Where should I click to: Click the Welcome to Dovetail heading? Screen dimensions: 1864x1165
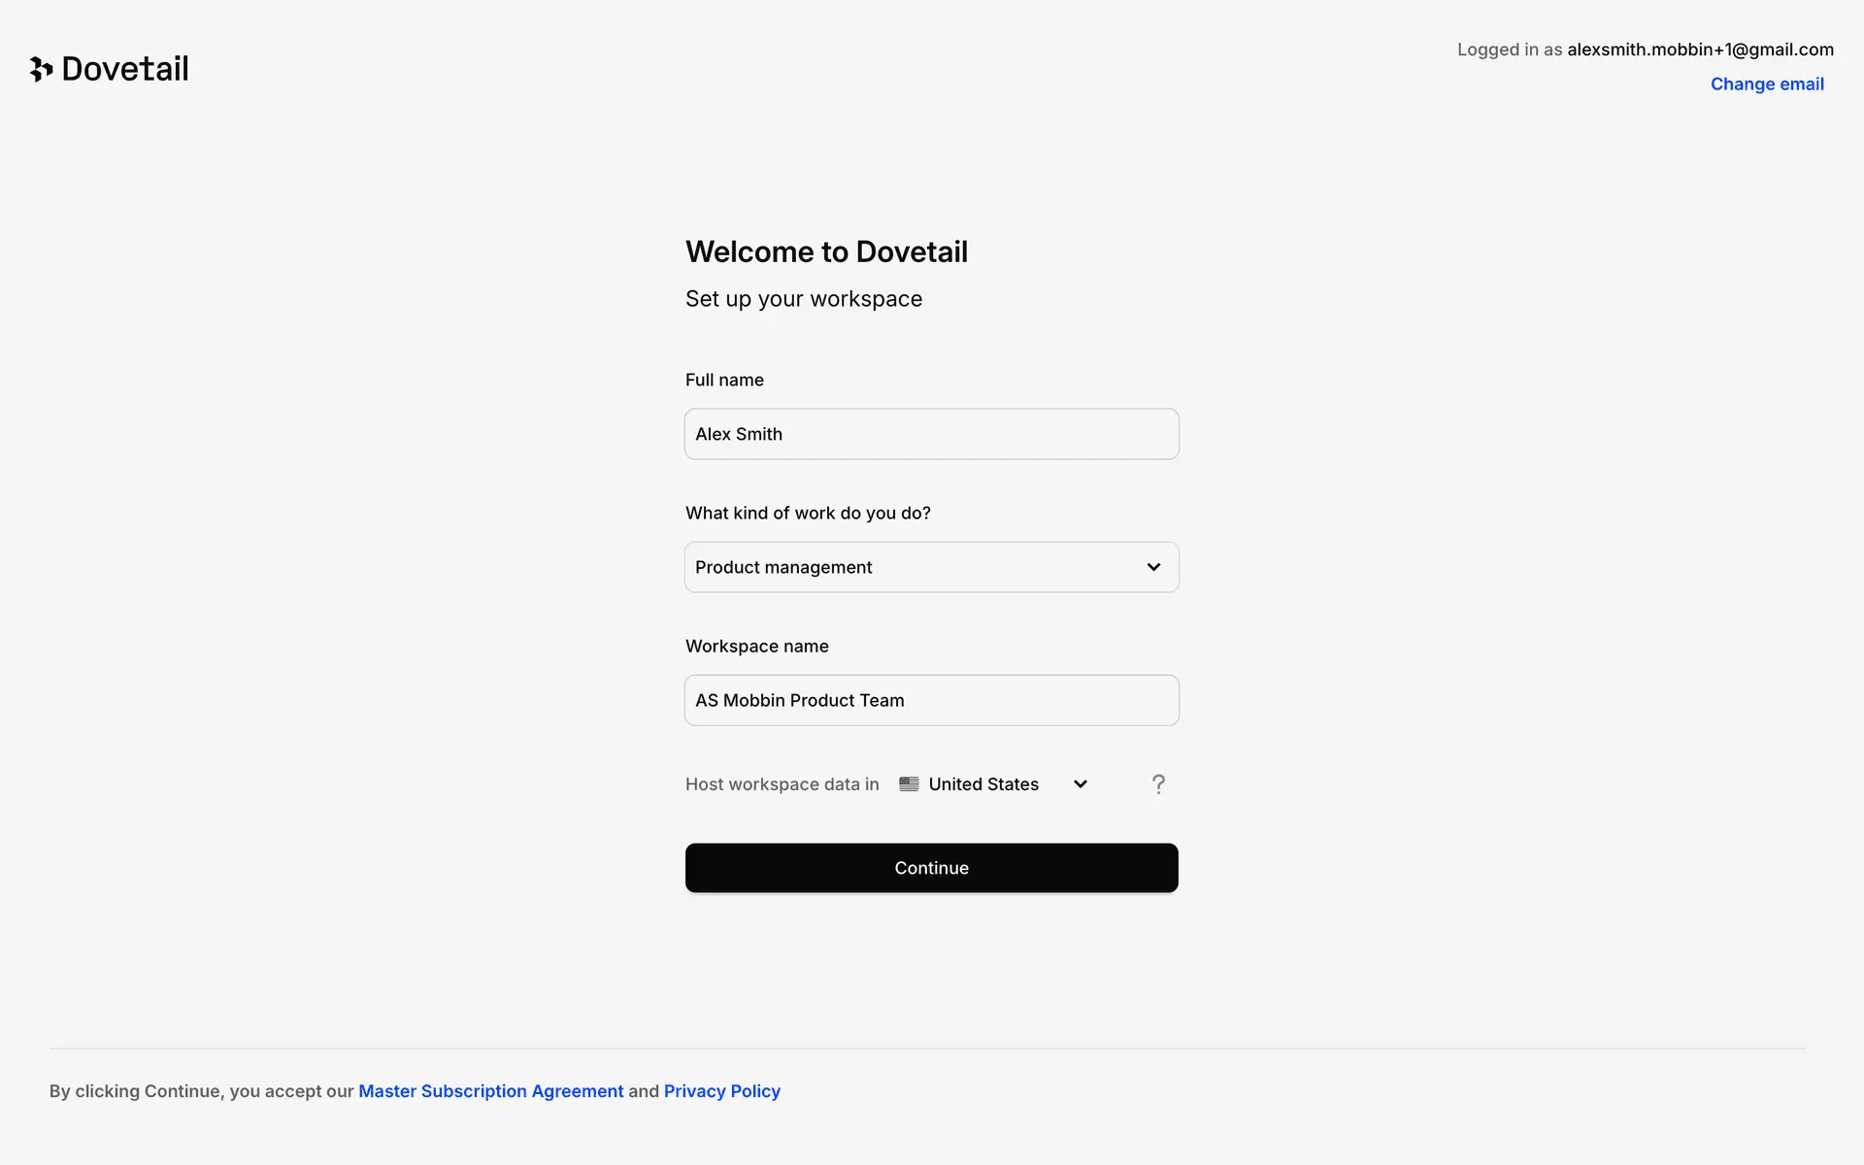pyautogui.click(x=826, y=251)
